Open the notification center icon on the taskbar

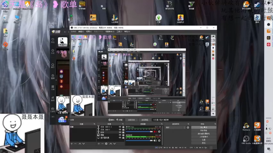point(269,149)
